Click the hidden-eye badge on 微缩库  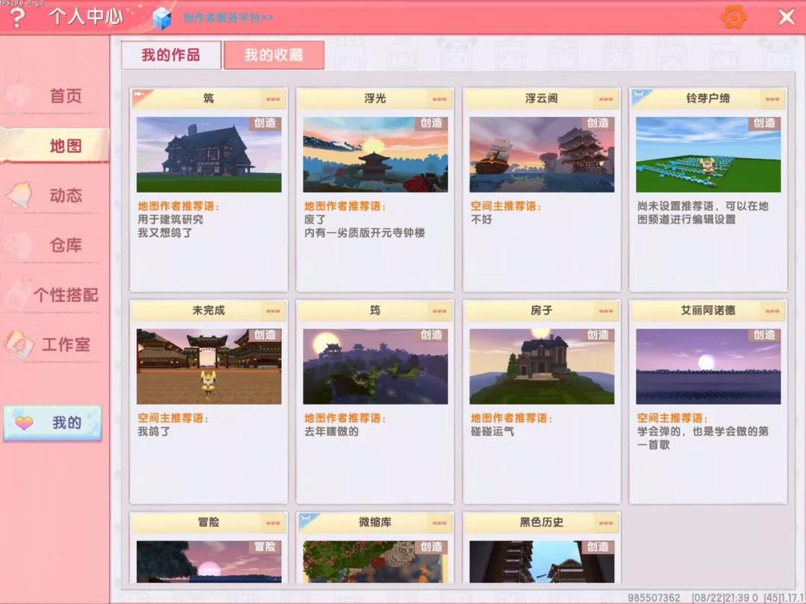point(307,520)
